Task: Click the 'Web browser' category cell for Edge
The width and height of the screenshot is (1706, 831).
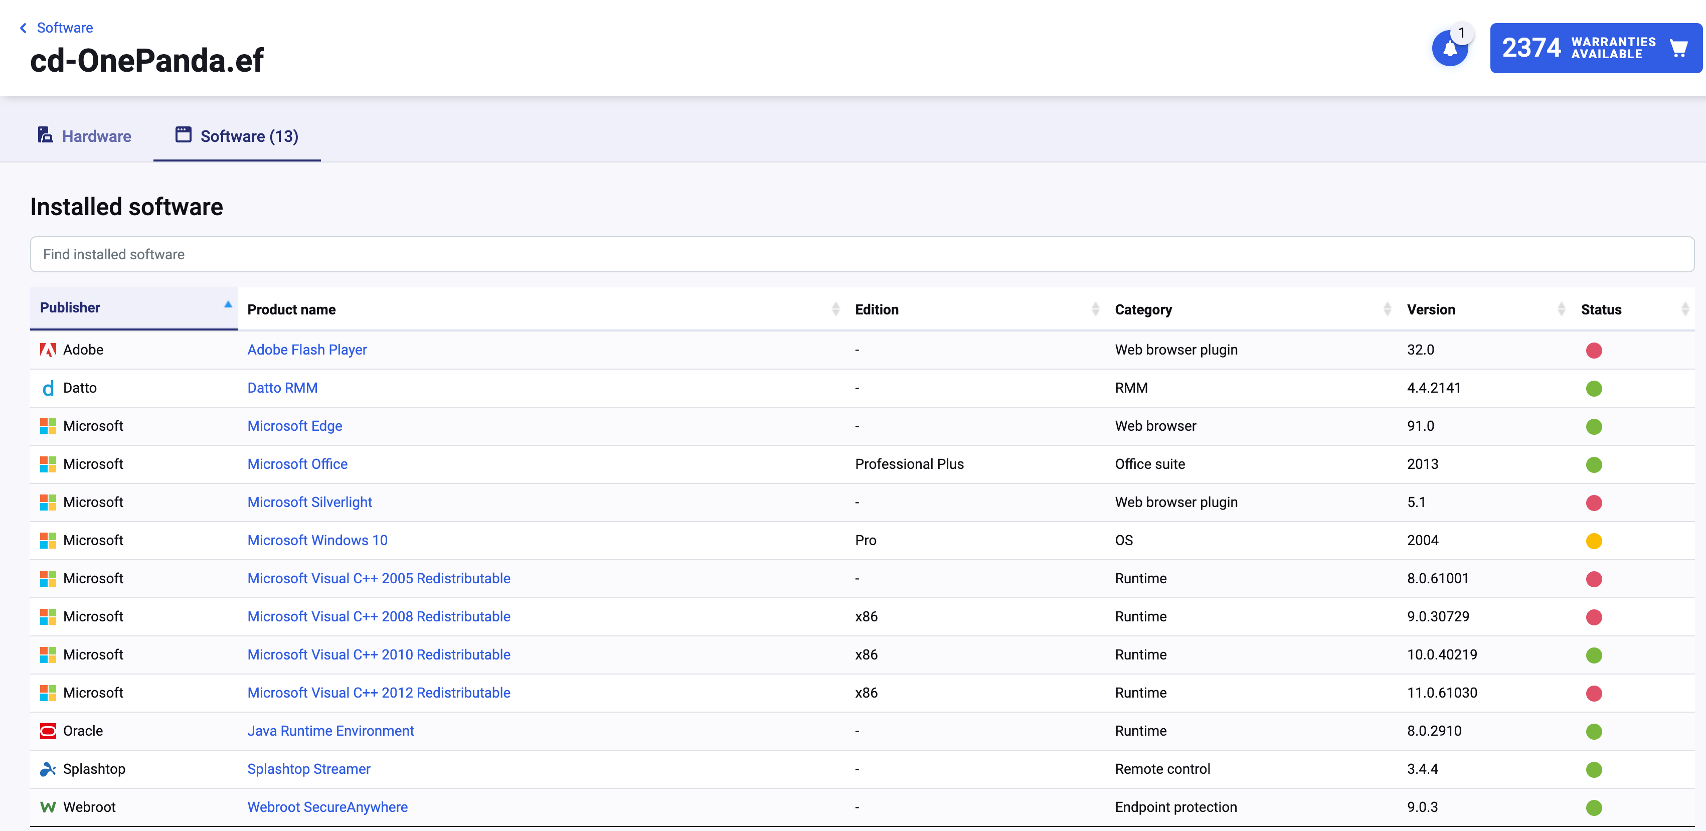Action: (1156, 426)
